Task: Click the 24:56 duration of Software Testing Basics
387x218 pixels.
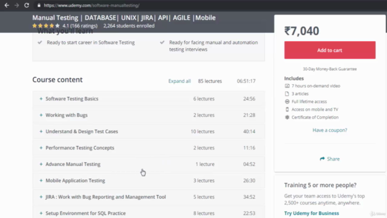Action: [x=249, y=99]
